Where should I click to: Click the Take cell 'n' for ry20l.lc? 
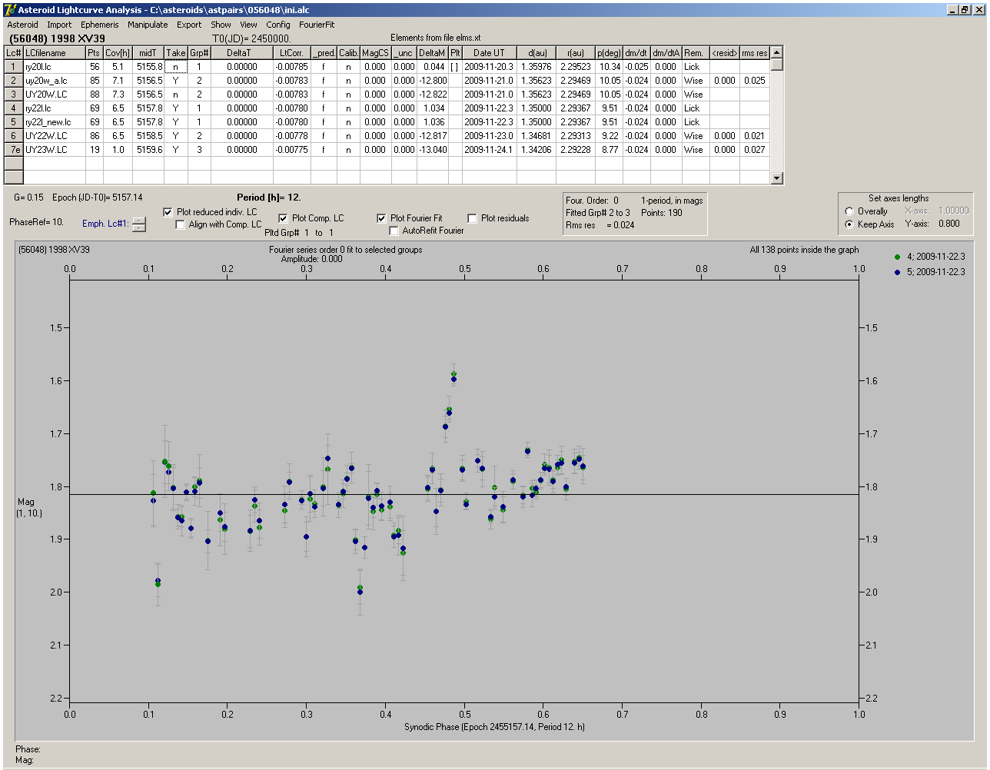point(175,67)
